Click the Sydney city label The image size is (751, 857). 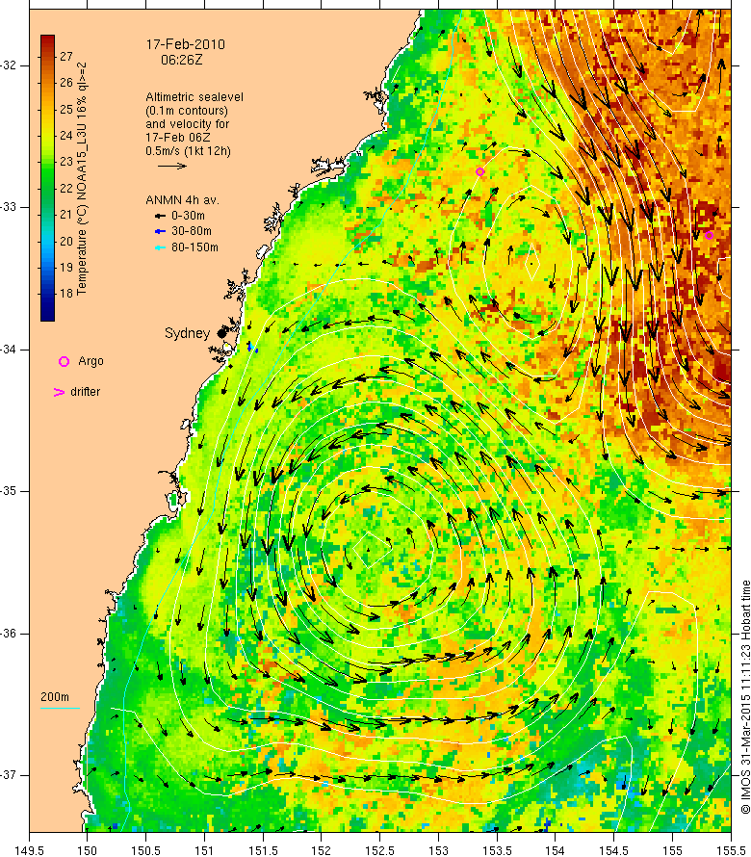click(187, 333)
